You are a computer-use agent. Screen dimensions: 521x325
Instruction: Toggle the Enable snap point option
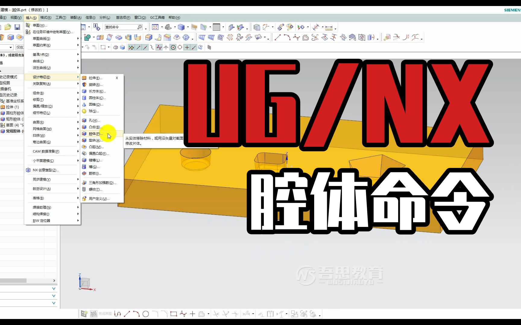[131, 48]
